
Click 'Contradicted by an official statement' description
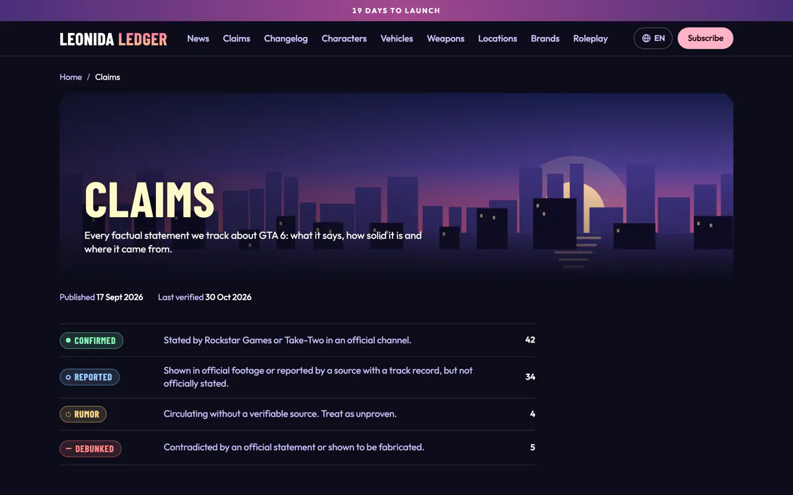click(294, 447)
